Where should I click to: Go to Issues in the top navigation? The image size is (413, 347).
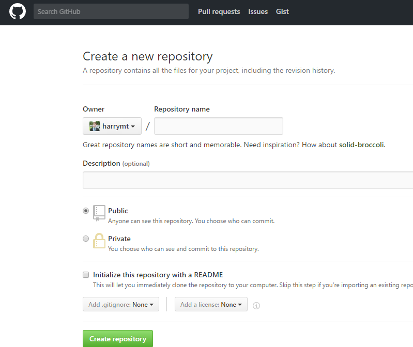(x=258, y=11)
